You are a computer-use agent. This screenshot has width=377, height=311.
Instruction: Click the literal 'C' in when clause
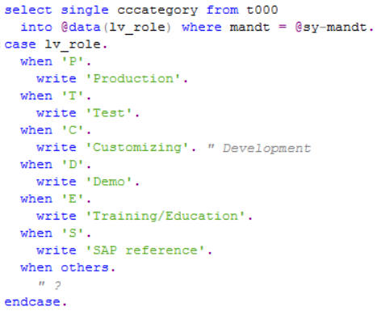(73, 131)
